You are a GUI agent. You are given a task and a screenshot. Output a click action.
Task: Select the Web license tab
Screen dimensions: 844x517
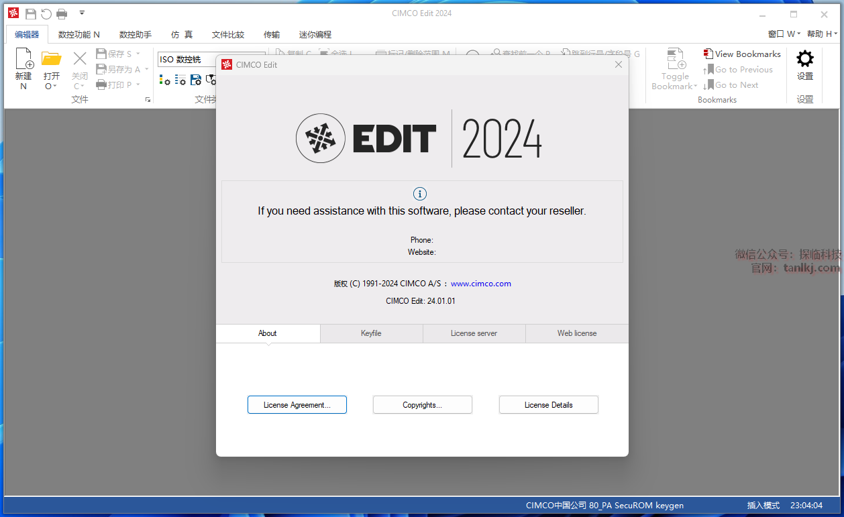coord(576,333)
